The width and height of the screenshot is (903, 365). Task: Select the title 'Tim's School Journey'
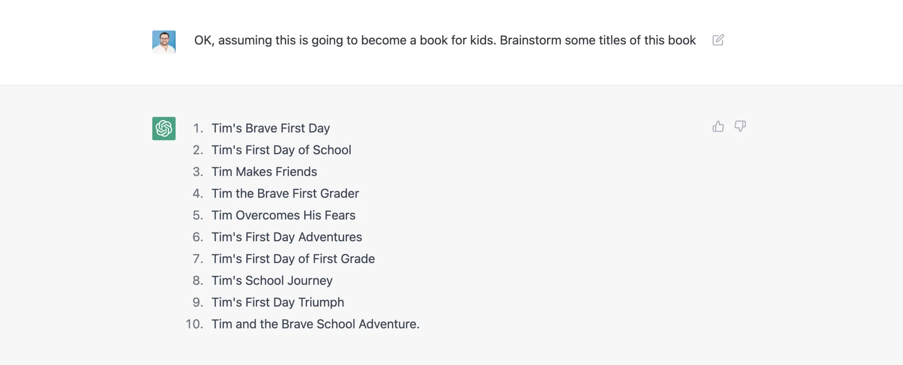272,280
